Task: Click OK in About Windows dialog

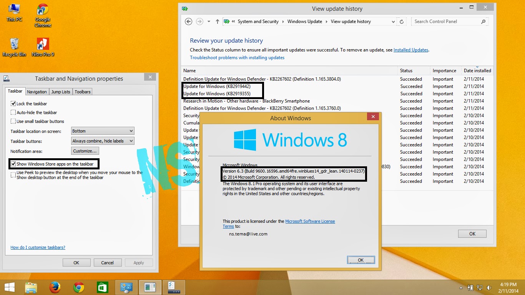Action: (361, 260)
